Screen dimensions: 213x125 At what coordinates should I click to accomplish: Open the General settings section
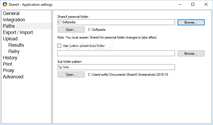tap(11, 13)
